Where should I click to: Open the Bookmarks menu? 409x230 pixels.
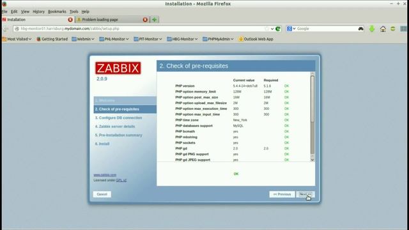click(57, 11)
